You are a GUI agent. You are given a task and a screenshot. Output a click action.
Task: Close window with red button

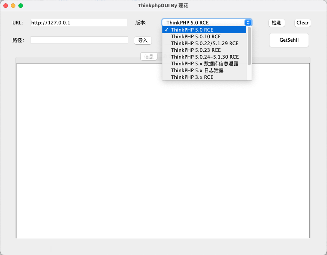[6, 6]
